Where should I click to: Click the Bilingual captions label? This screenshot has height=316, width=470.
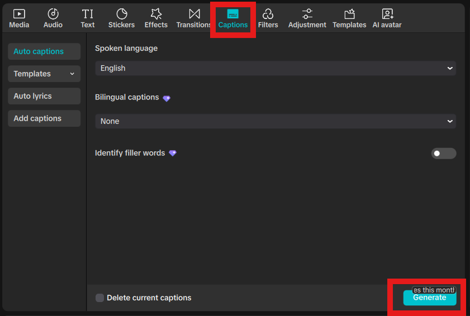tap(127, 97)
